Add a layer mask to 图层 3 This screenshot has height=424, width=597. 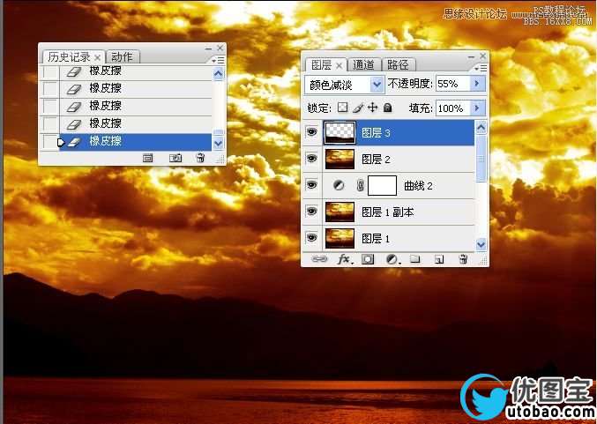[x=368, y=259]
